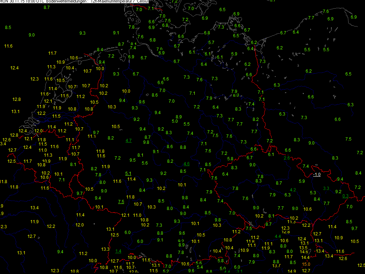Image resolution: width=365 pixels, height=274 pixels.
Task: Click the white underlined -1.0 temperature reading
Action: coord(317,175)
